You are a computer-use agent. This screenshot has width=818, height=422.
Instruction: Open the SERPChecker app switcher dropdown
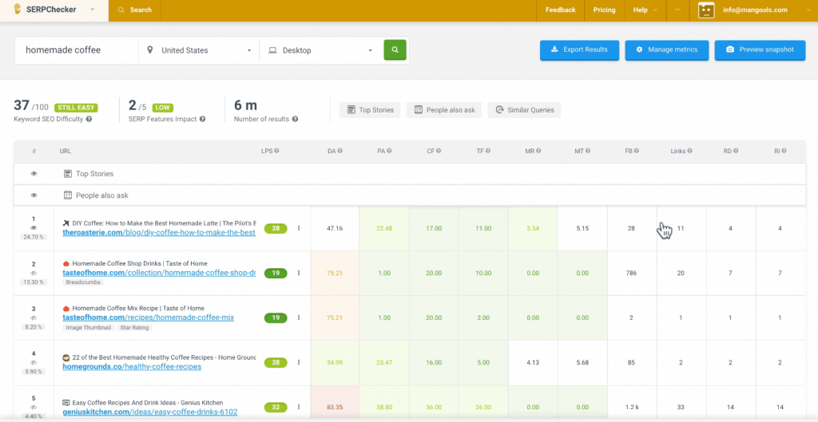click(x=93, y=10)
